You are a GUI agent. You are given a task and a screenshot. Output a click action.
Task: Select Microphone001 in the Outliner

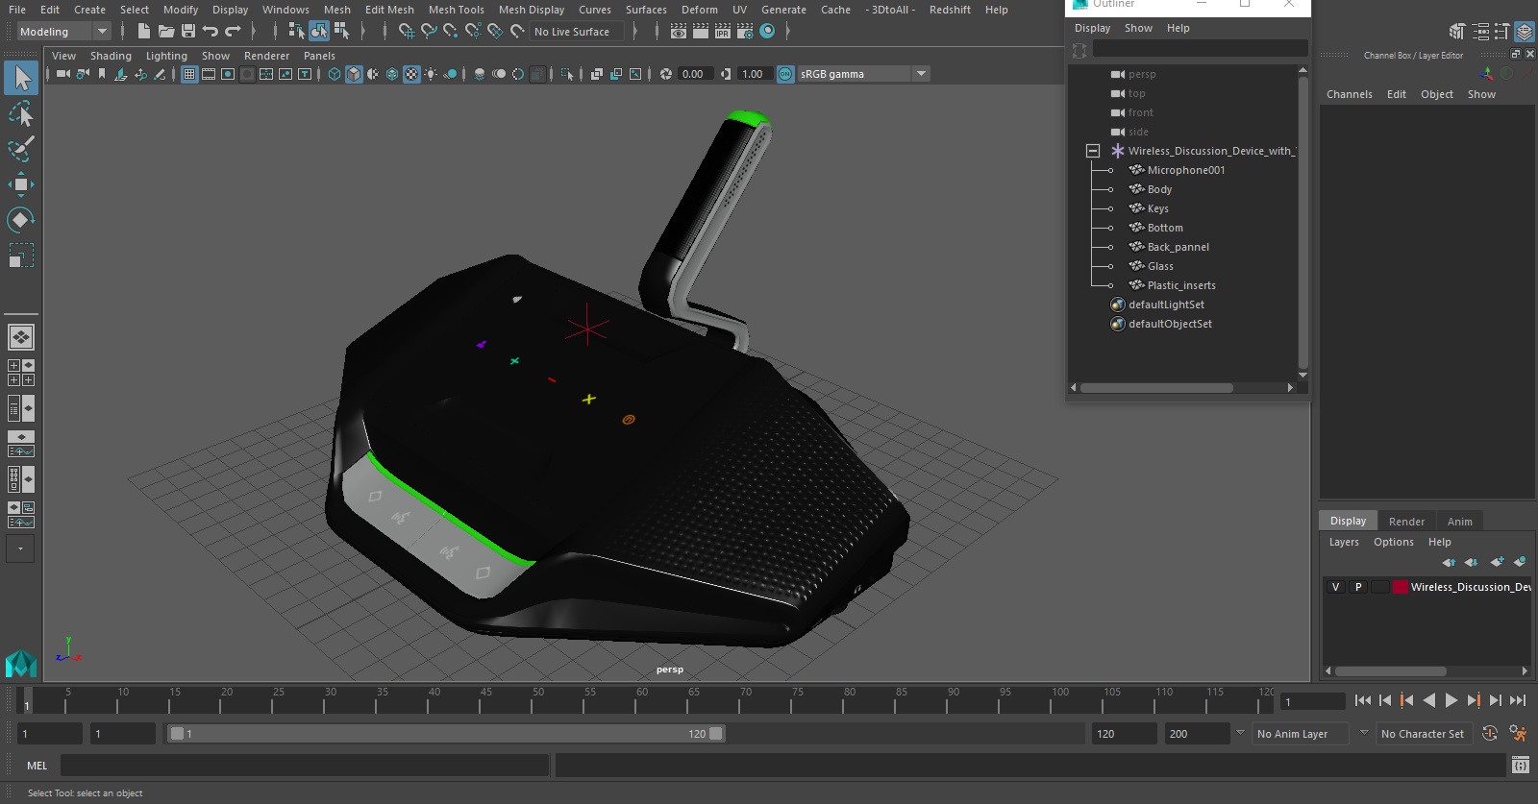coord(1185,170)
